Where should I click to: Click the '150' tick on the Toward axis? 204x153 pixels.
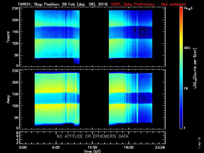(x=15, y=32)
